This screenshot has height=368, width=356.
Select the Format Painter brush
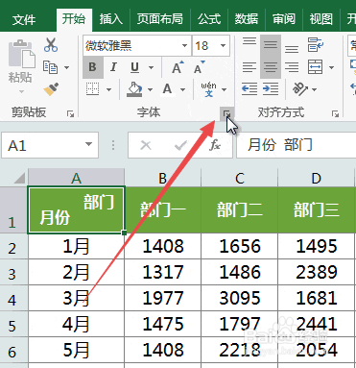51,89
